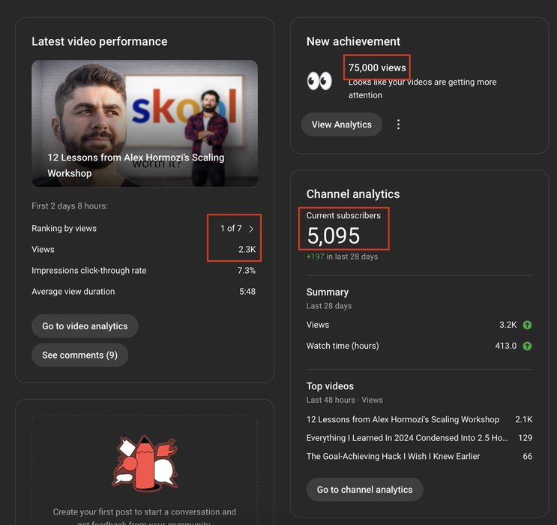Click the 75,000 views achievement title

click(x=377, y=67)
